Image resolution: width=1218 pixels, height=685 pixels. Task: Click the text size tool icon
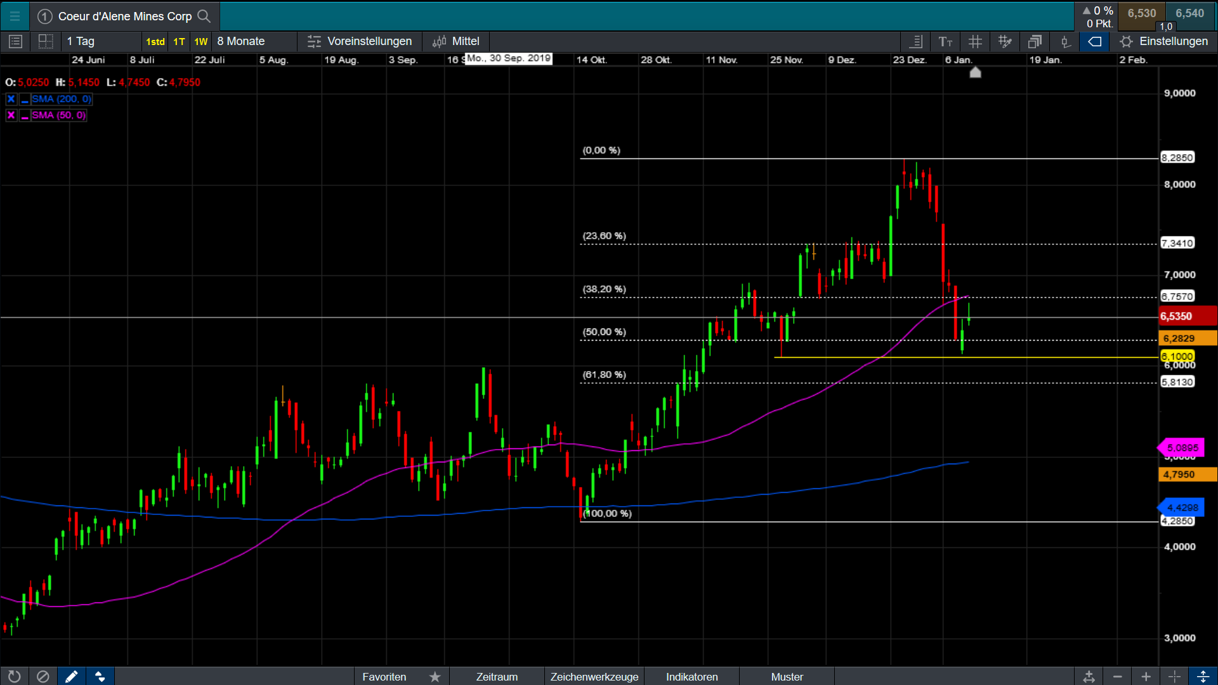tap(945, 42)
